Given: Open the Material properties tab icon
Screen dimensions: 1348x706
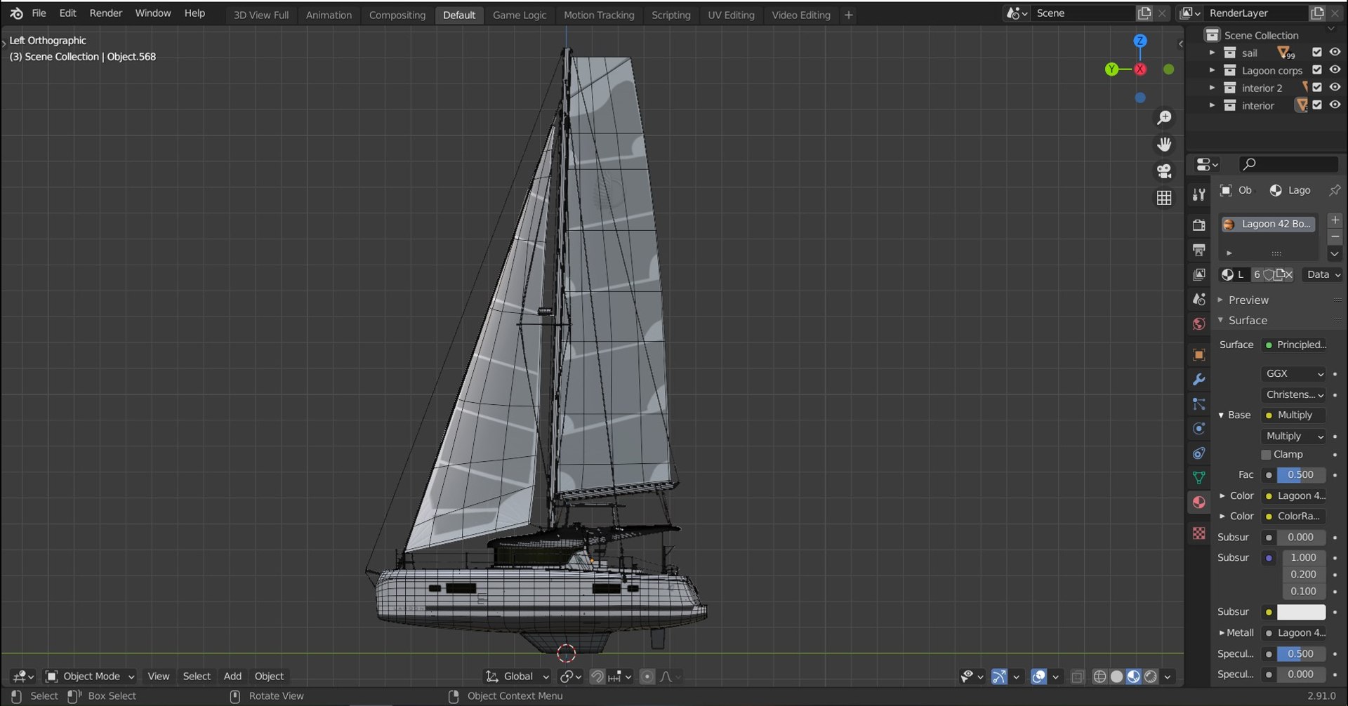Looking at the screenshot, I should tap(1199, 502).
